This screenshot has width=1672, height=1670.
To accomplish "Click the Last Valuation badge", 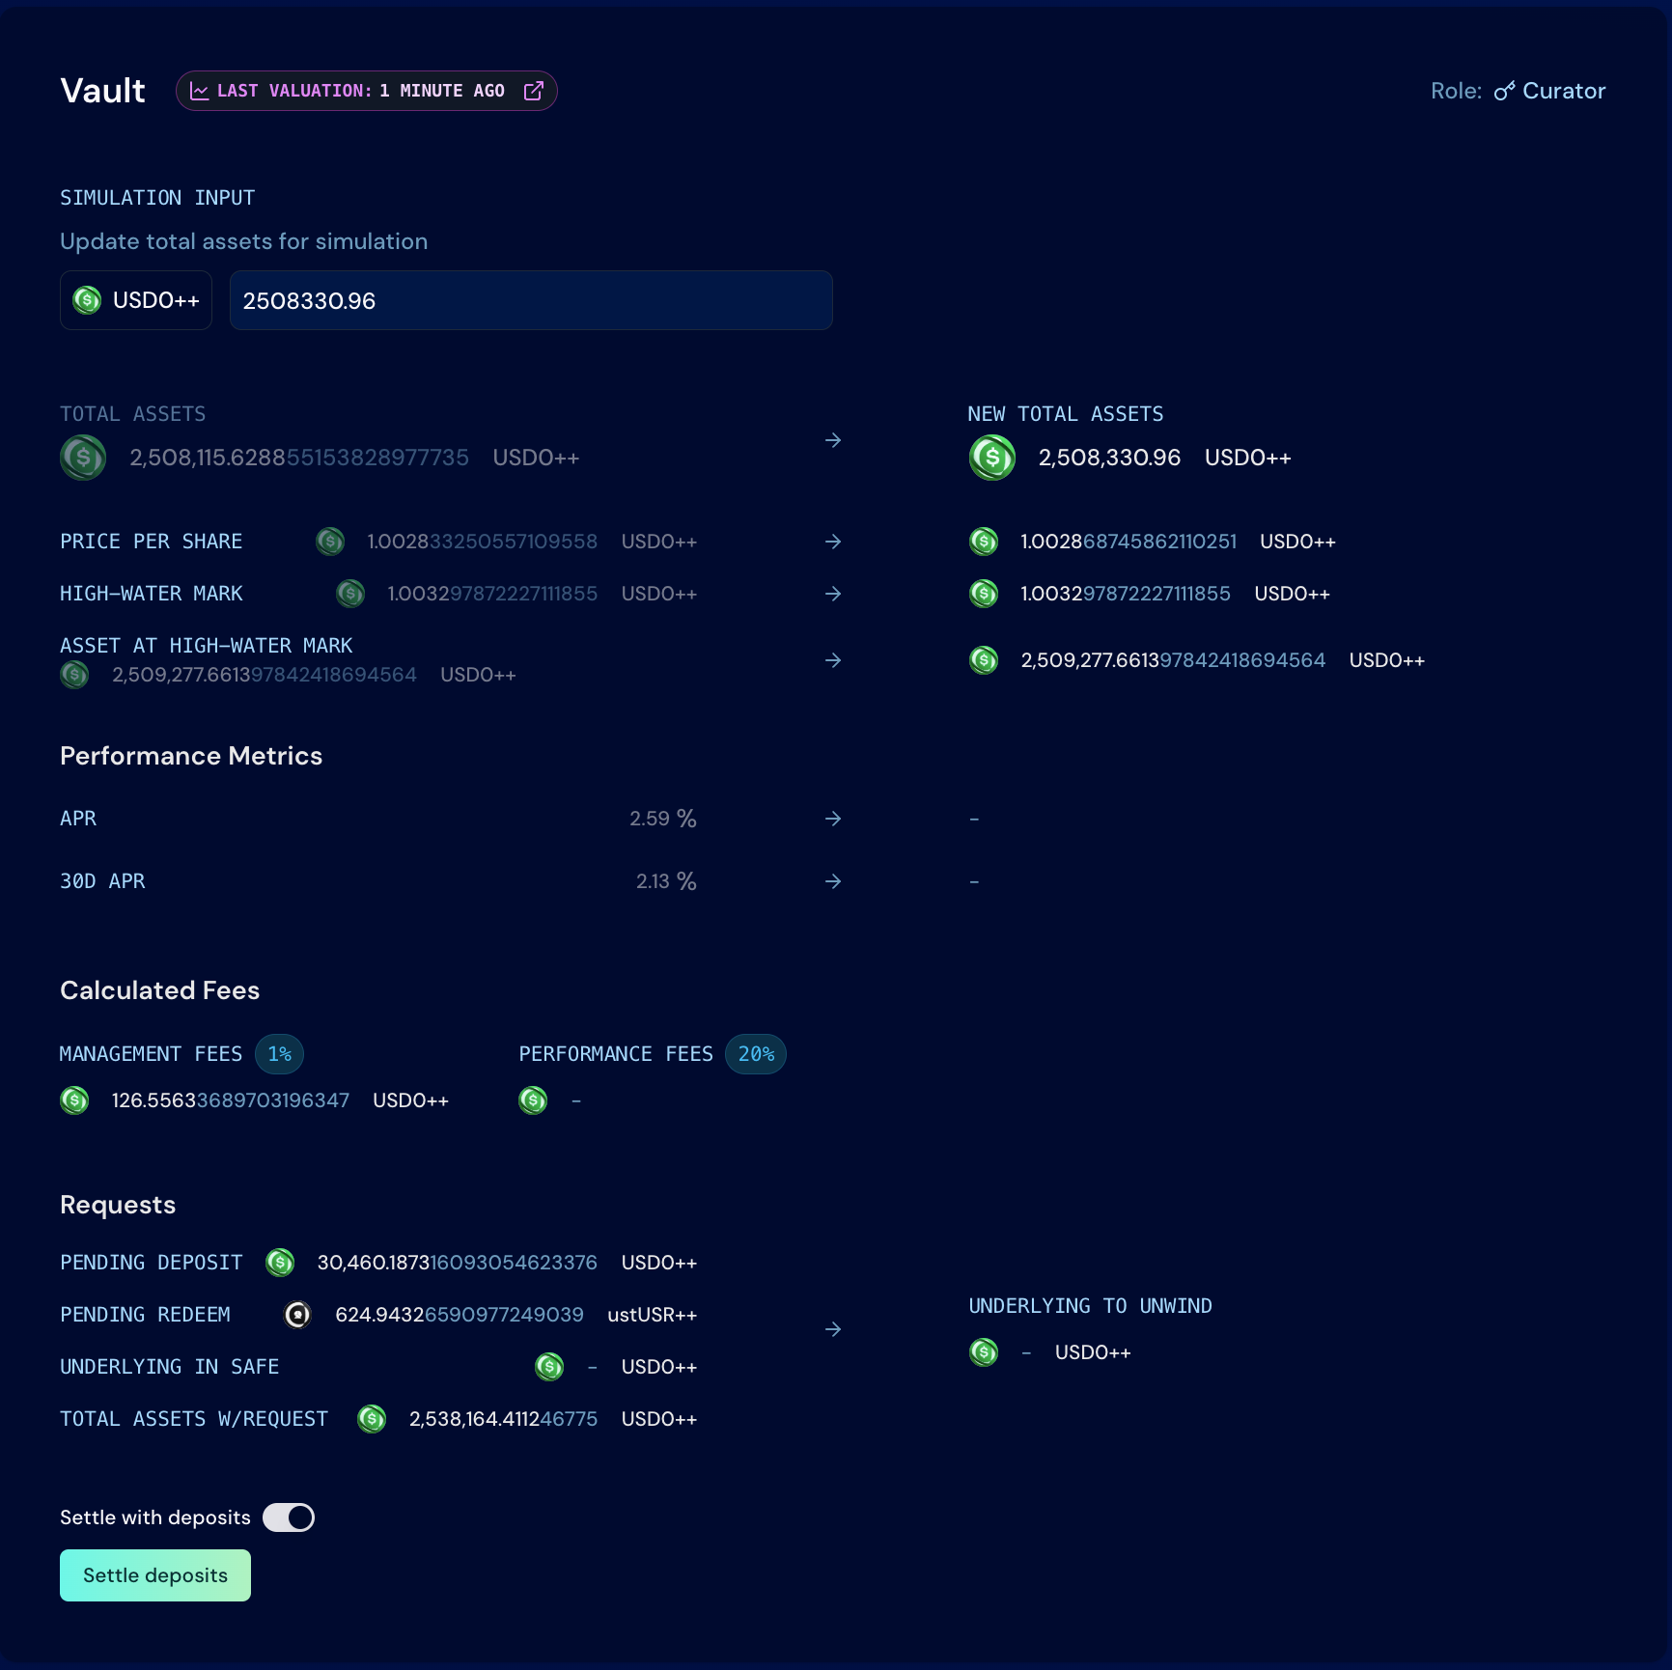I will click(x=366, y=91).
